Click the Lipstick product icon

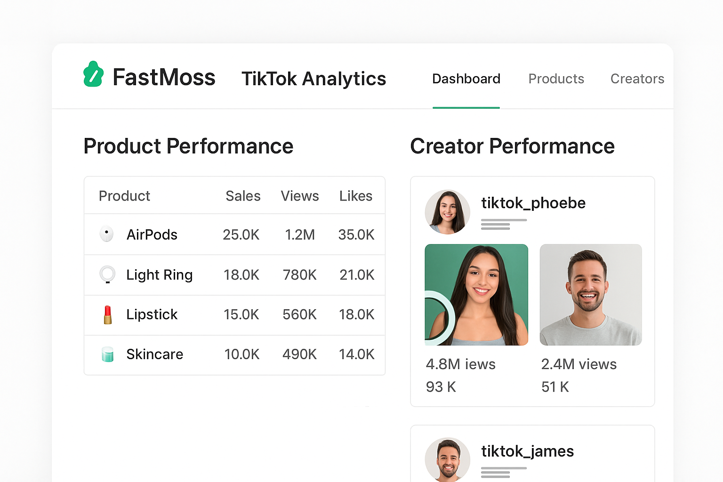(x=107, y=314)
